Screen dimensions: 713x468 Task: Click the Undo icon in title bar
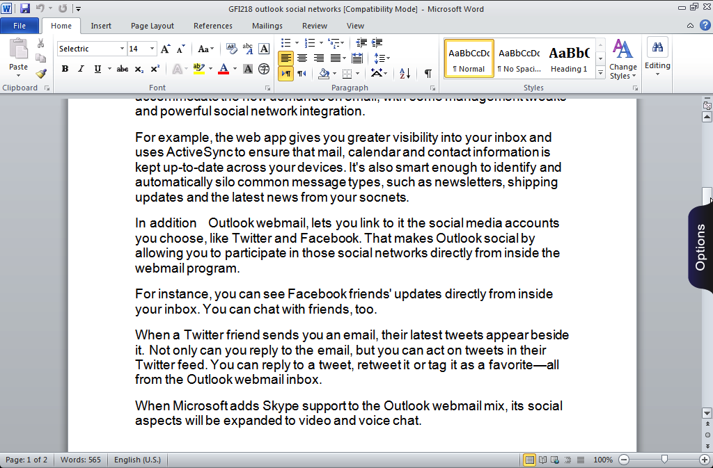tap(40, 8)
